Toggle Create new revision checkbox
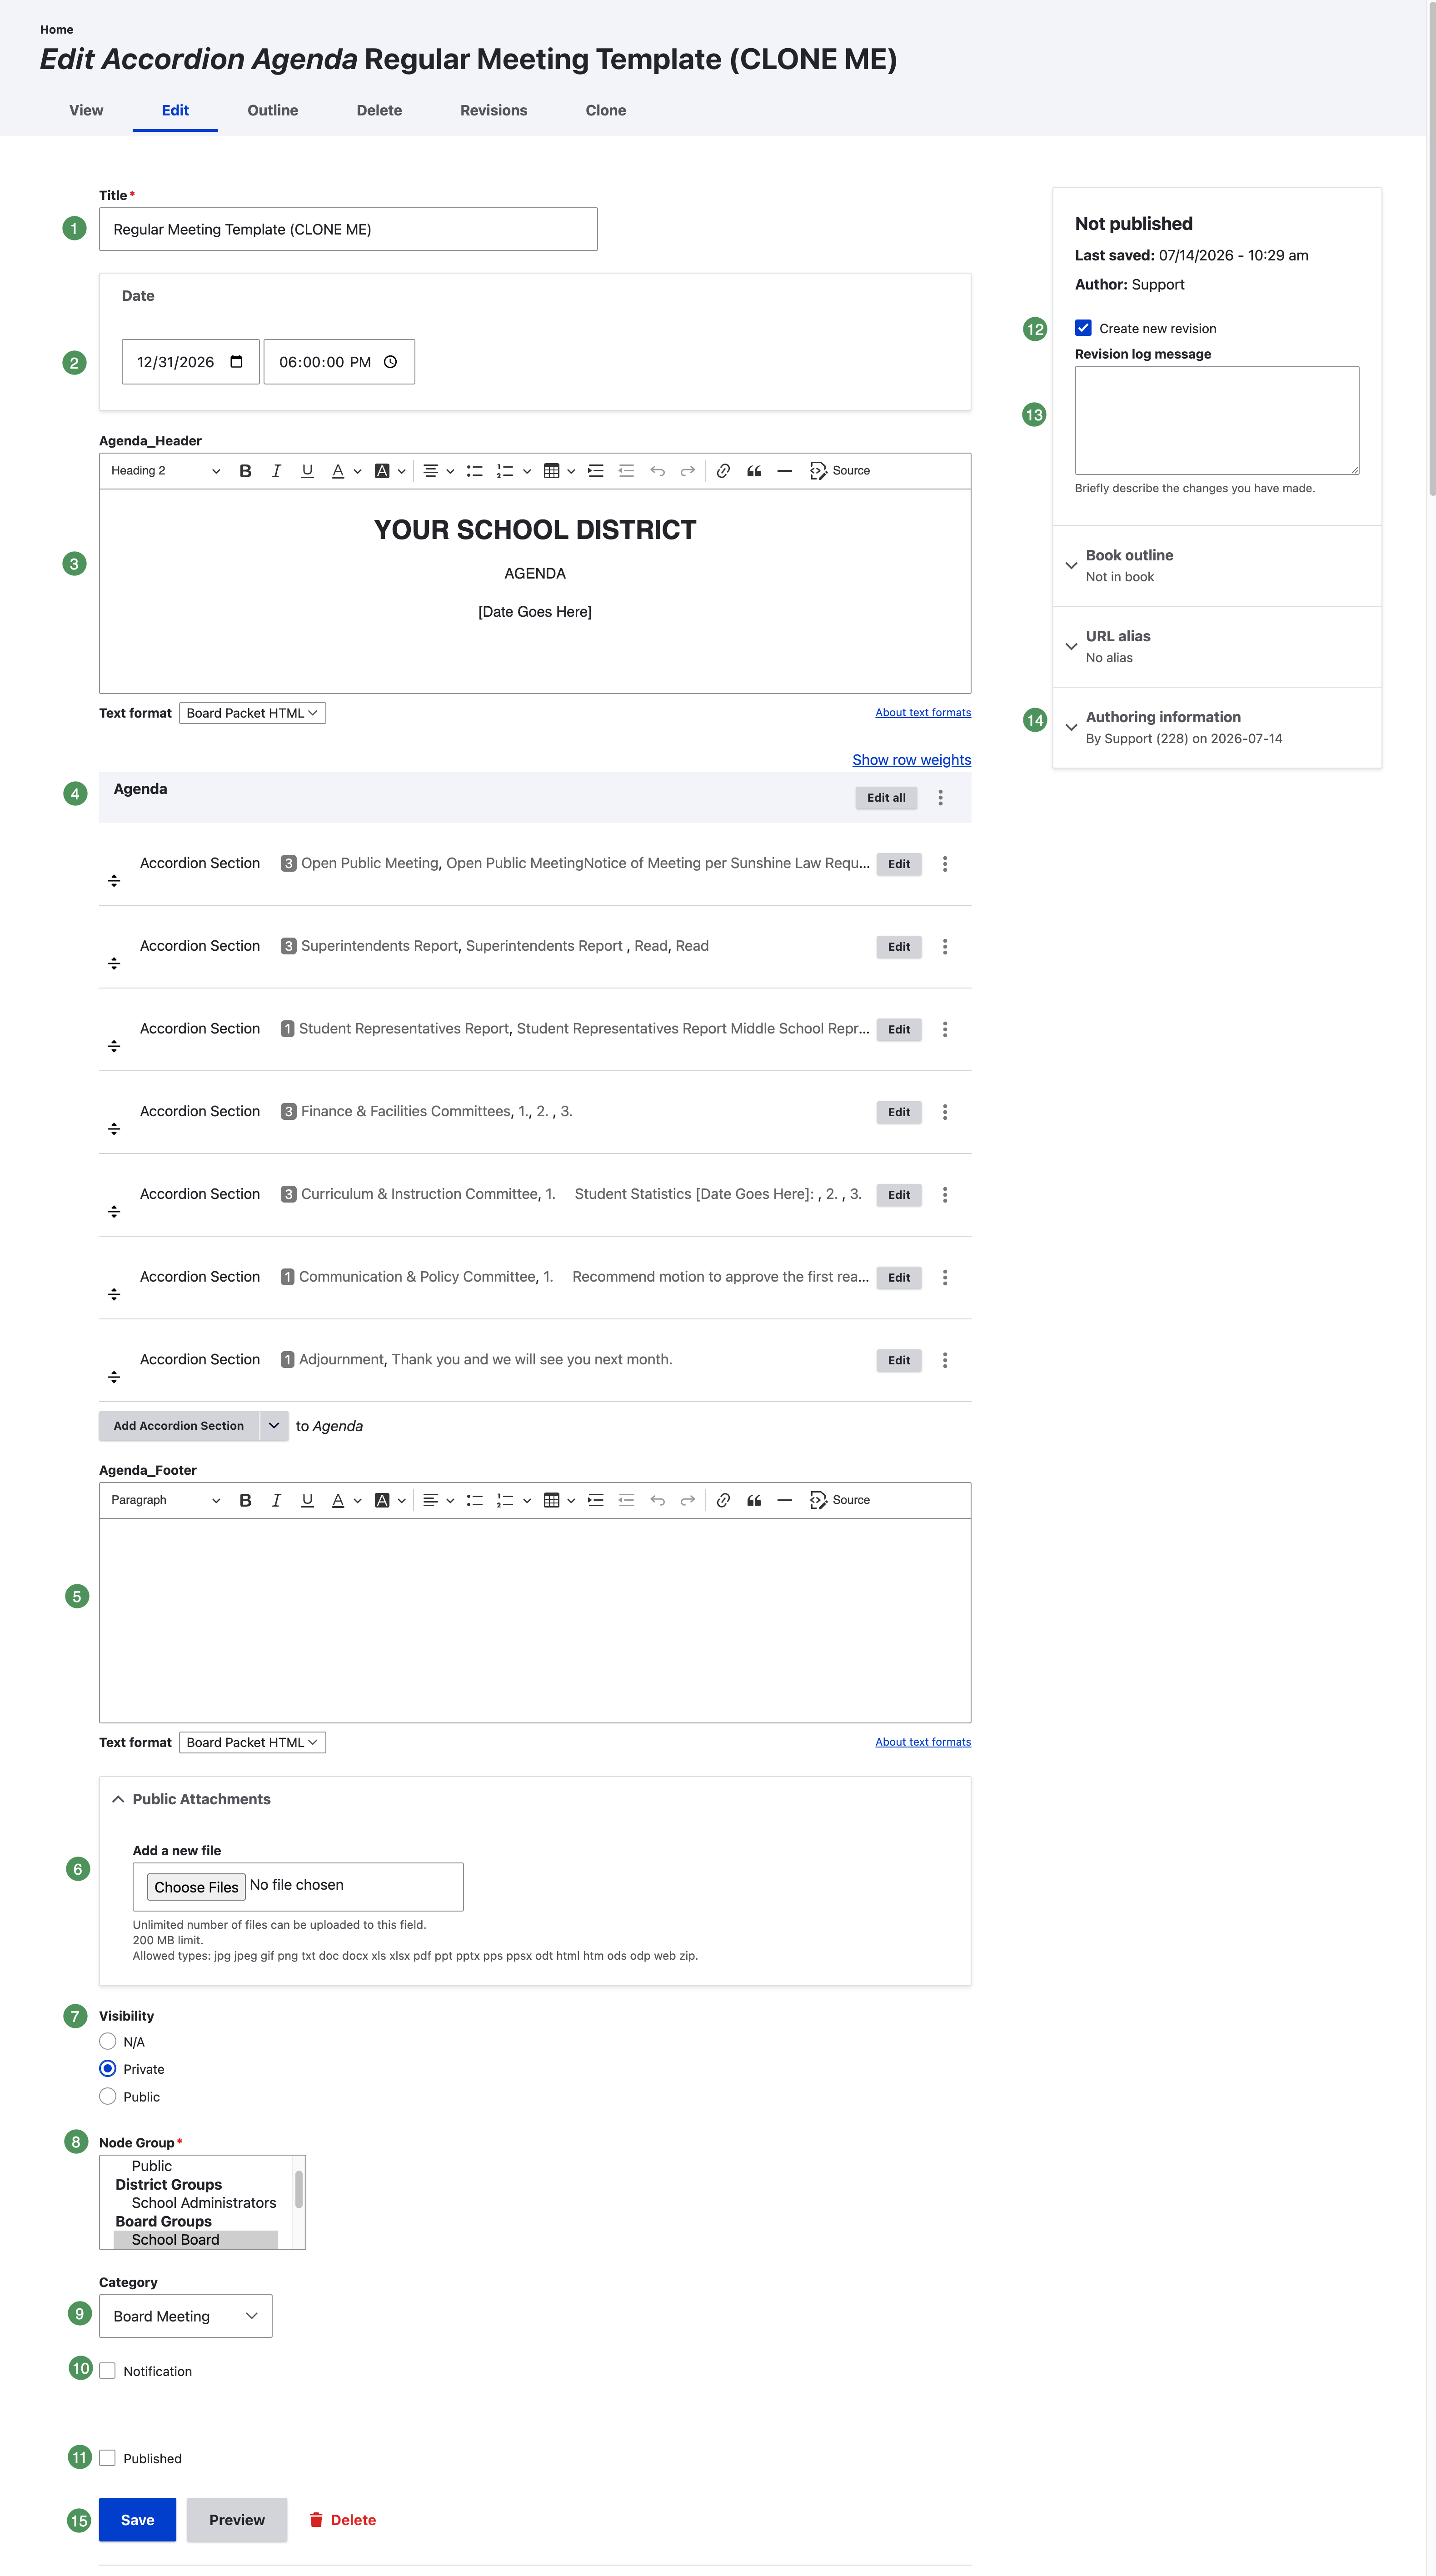The image size is (1436, 2576). click(1083, 328)
